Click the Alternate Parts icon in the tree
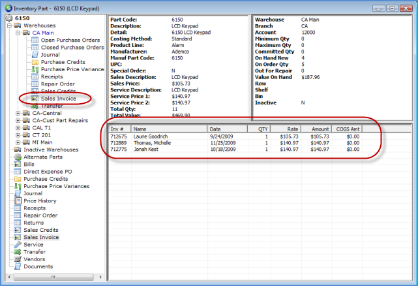This screenshot has height=286, width=418. [18, 157]
